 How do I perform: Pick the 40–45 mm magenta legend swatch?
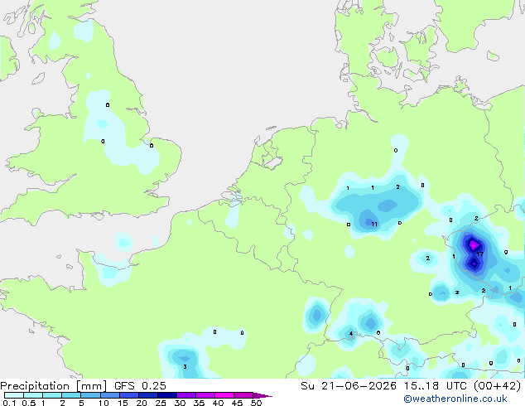pyautogui.click(x=224, y=395)
